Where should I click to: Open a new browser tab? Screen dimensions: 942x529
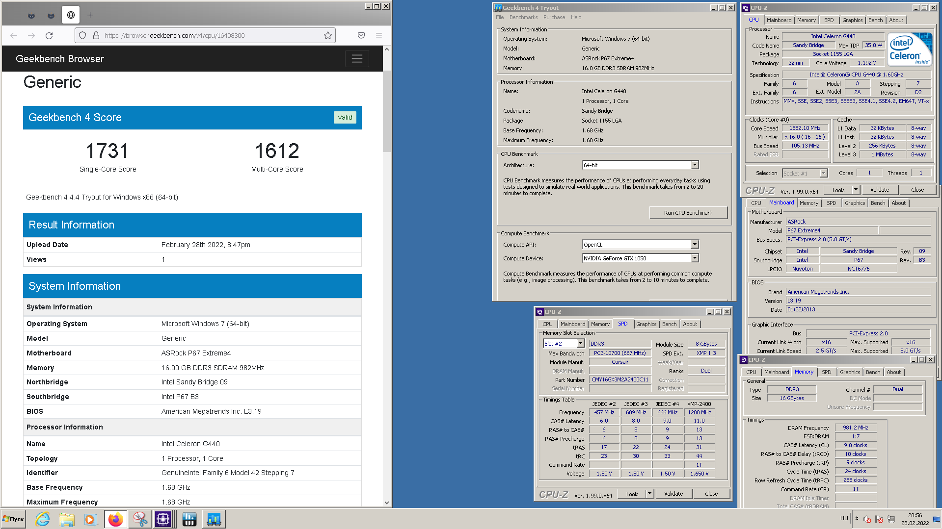[x=90, y=15]
